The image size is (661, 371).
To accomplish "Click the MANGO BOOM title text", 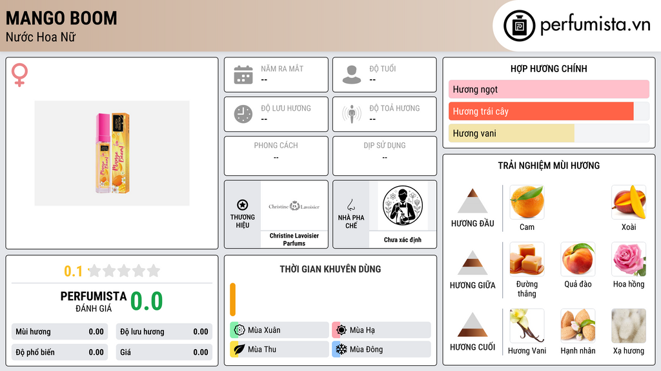I will point(61,18).
